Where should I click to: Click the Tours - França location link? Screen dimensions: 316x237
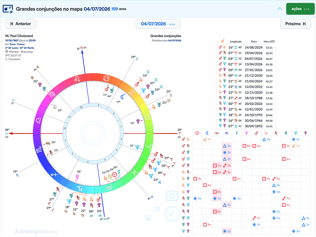pyautogui.click(x=17, y=44)
